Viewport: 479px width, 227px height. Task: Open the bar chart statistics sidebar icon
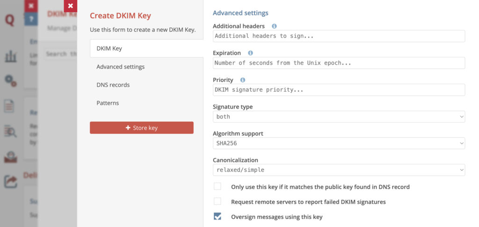tap(10, 57)
